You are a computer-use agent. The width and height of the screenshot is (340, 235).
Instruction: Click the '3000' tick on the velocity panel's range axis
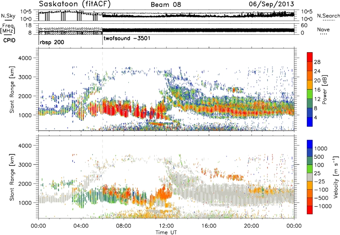tap(25, 165)
